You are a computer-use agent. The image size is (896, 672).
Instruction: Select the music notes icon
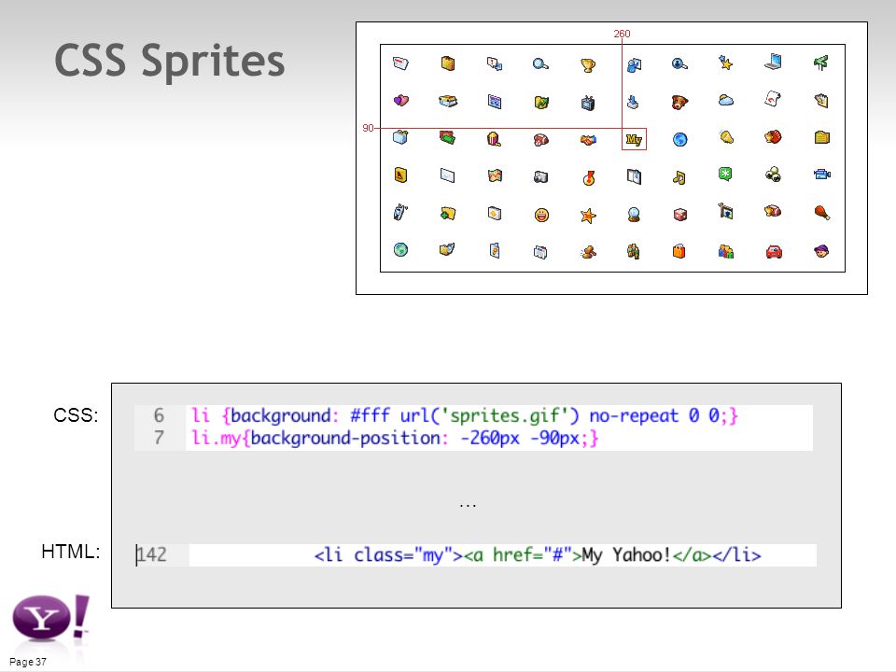pyautogui.click(x=679, y=177)
